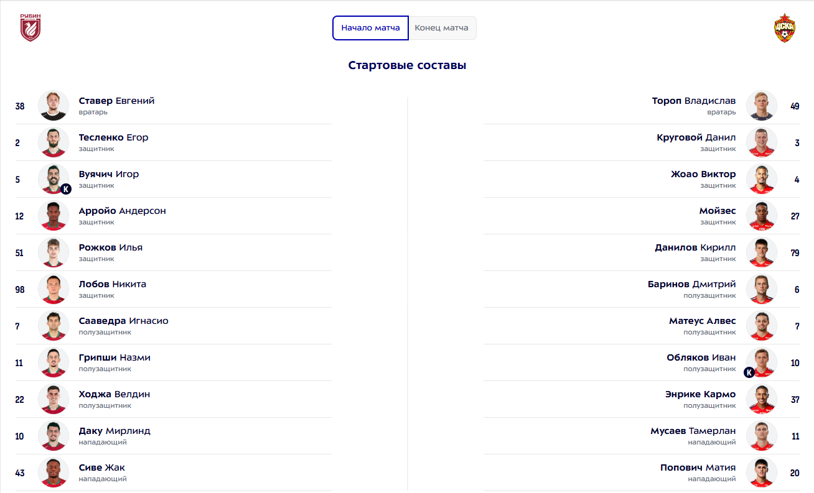Open goalkeeper Тороп Владислав's photo
Viewport: 814px width, 493px height.
click(762, 106)
